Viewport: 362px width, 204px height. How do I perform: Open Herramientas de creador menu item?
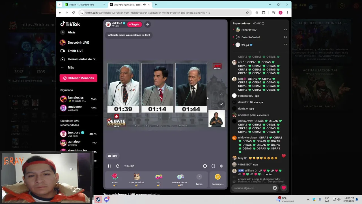(79, 59)
